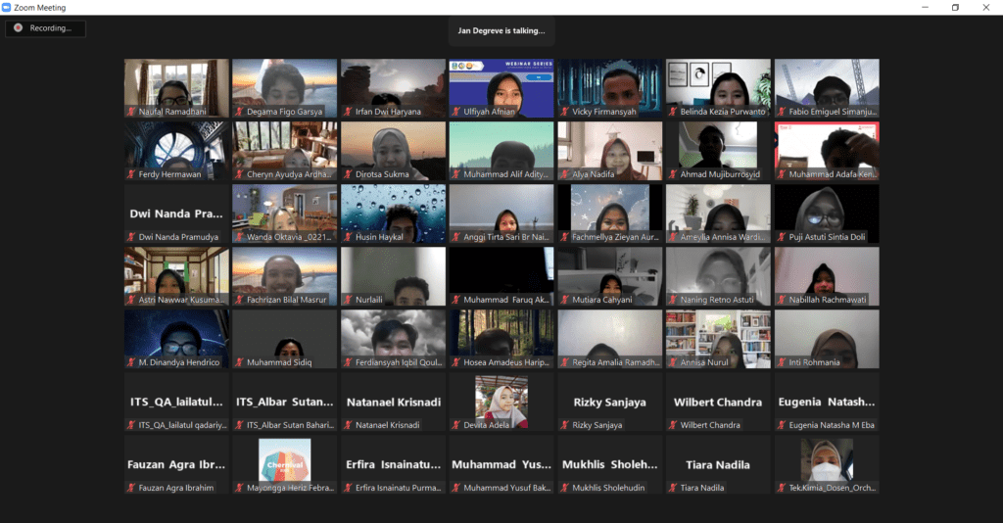Click the Zoom logo in title bar
Viewport: 1003px width, 523px height.
[8, 7]
